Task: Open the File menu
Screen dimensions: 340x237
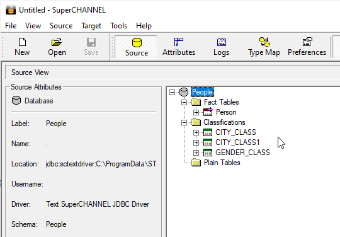Action: point(11,26)
